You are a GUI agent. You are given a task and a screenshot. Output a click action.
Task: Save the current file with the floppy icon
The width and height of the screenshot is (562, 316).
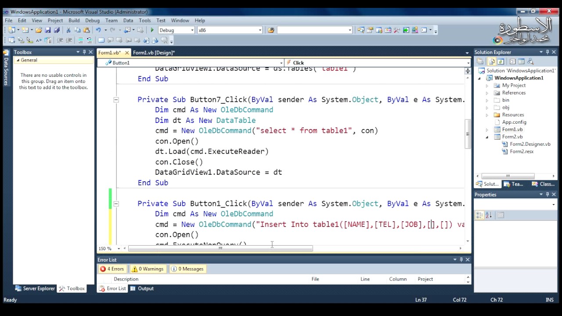48,30
